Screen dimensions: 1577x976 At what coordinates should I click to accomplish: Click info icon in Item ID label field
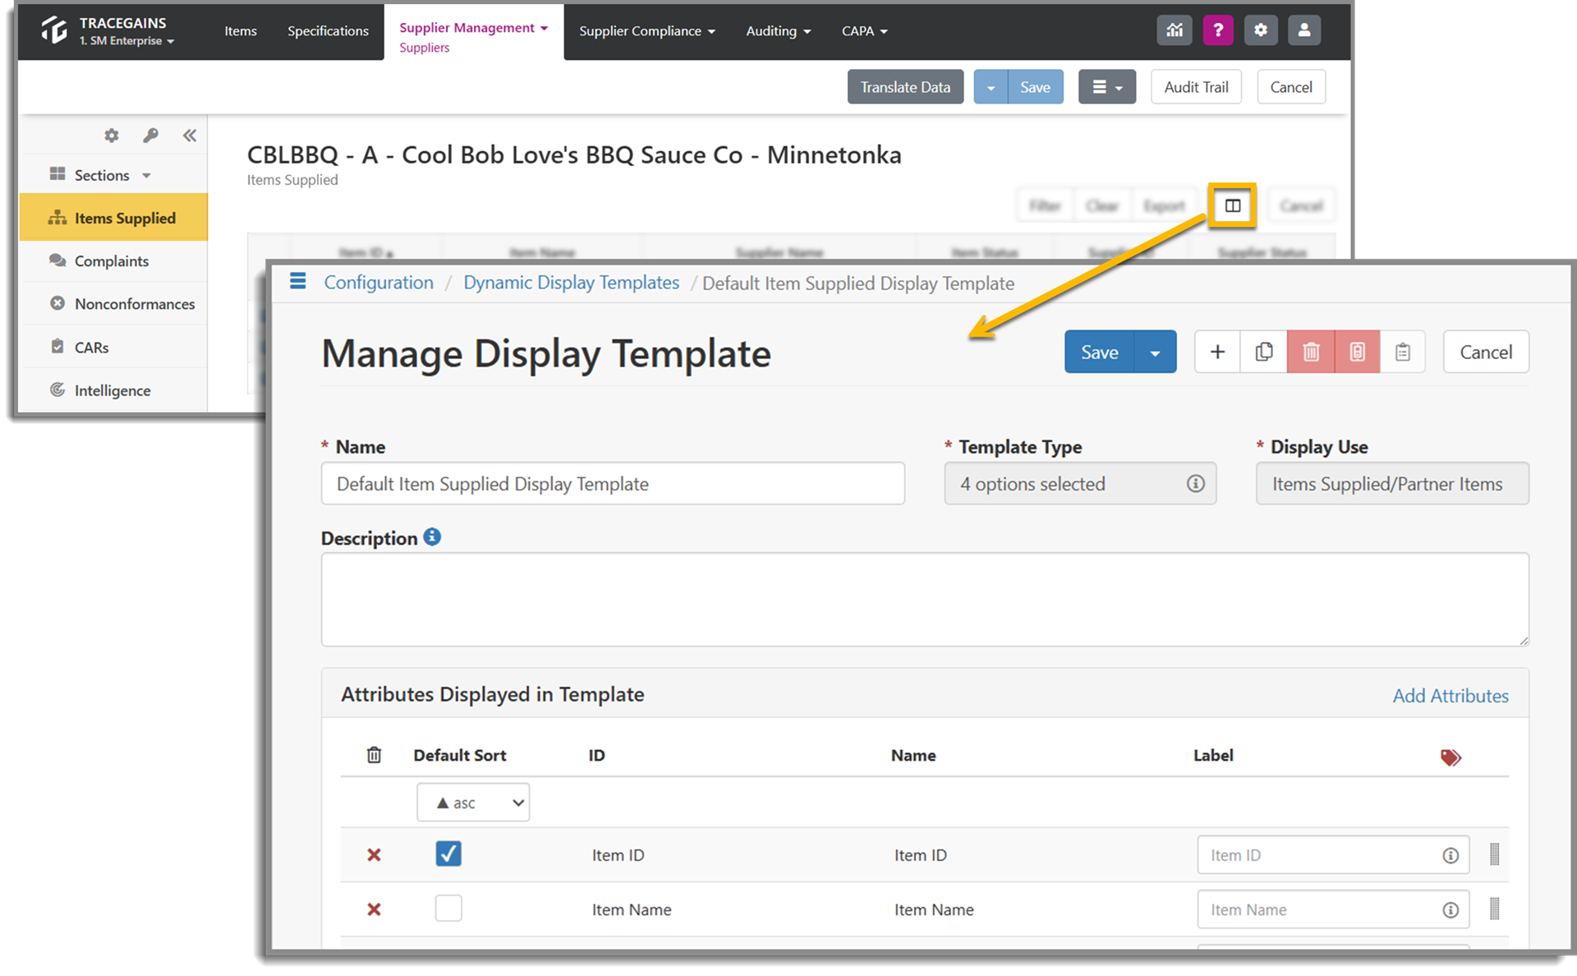(x=1451, y=855)
